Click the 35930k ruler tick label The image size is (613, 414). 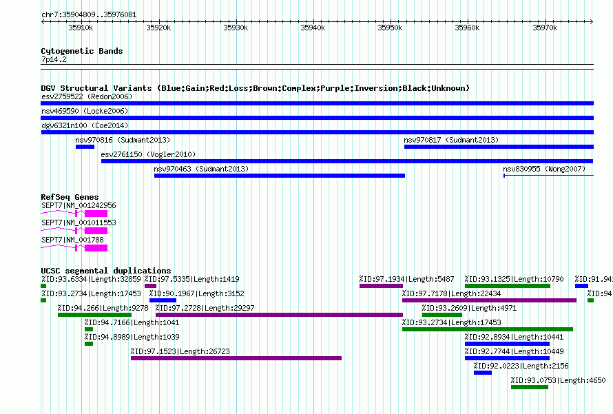coord(236,28)
